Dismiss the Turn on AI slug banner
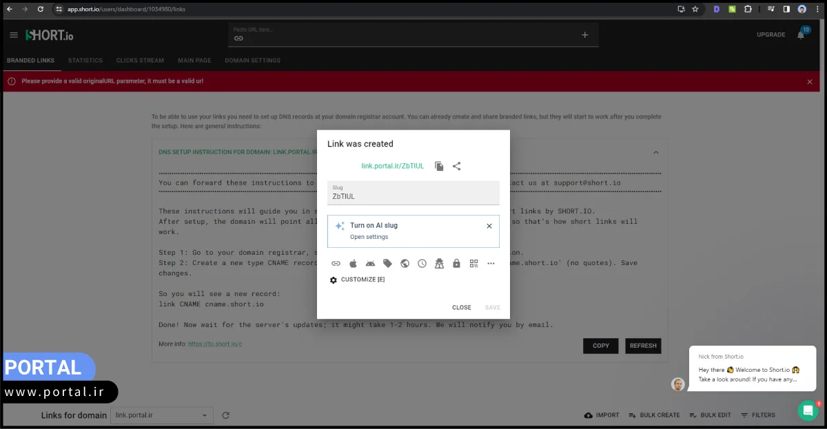Viewport: 827px width, 429px height. [489, 226]
